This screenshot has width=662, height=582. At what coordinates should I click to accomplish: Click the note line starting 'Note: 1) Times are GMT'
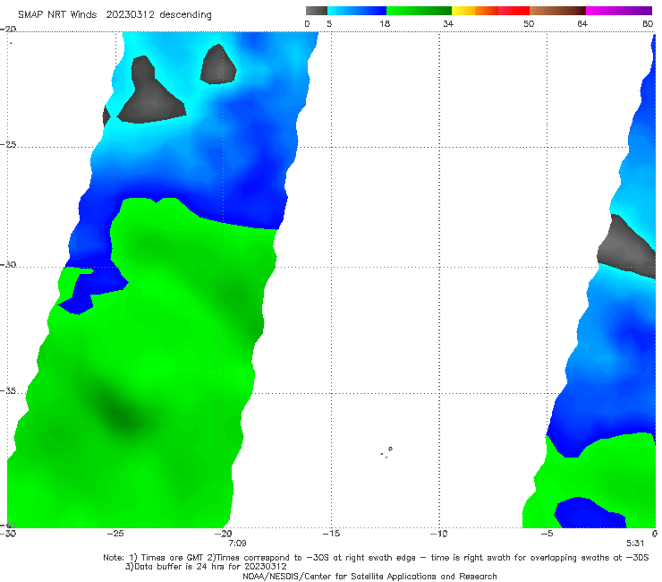click(x=376, y=558)
